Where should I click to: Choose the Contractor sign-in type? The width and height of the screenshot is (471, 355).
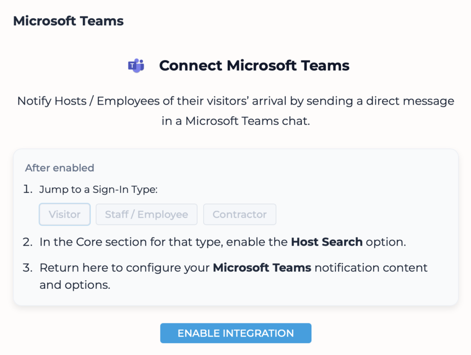coord(239,214)
